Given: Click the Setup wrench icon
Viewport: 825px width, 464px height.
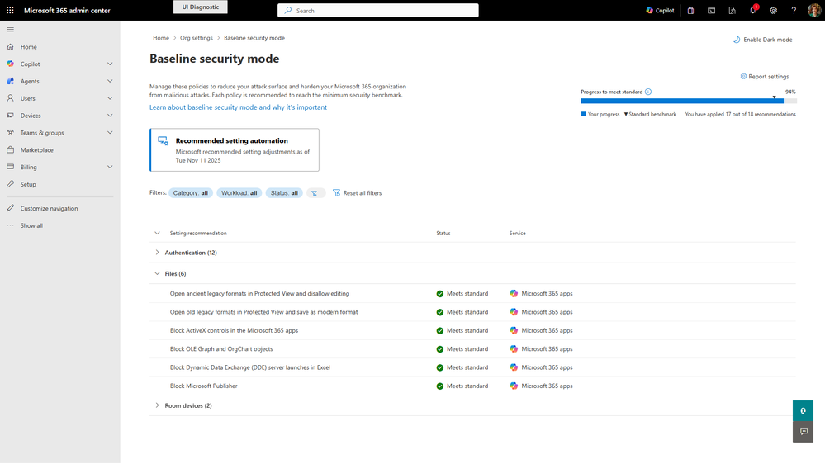Looking at the screenshot, I should pyautogui.click(x=11, y=184).
